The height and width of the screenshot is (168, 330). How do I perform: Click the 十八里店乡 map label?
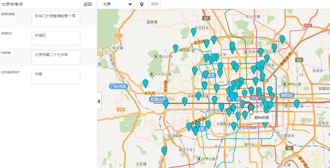[286, 136]
